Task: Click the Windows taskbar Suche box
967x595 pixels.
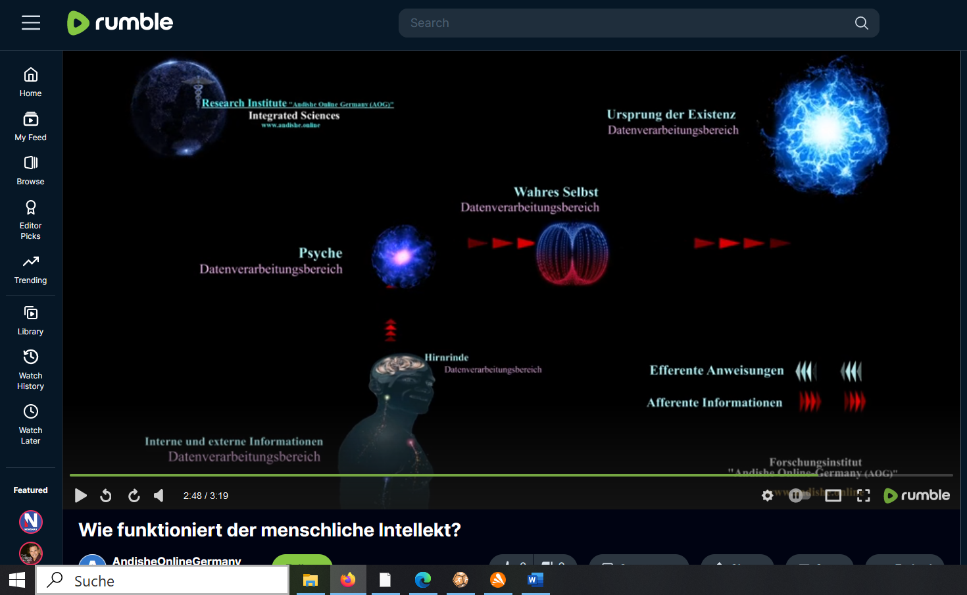Action: (162, 581)
